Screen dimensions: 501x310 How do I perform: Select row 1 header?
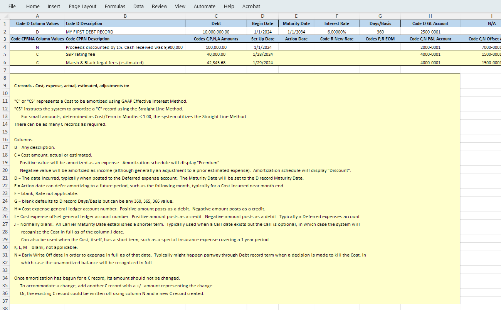5,23
